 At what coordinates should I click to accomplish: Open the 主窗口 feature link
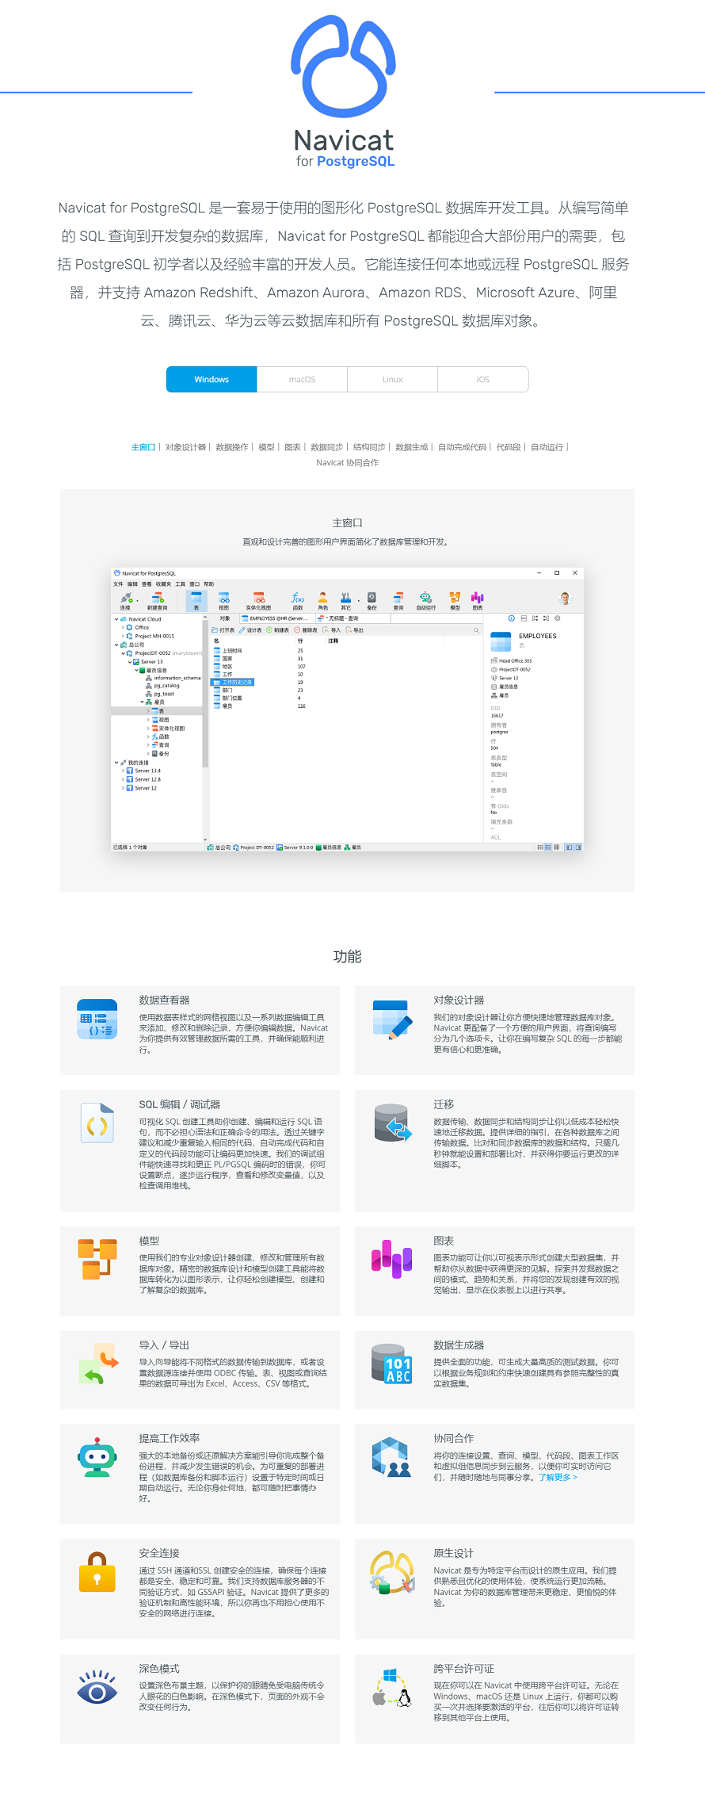click(x=143, y=447)
